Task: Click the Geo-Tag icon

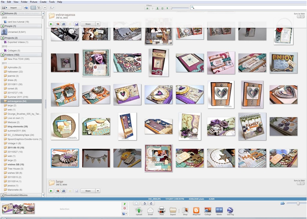Action: [x=230, y=211]
